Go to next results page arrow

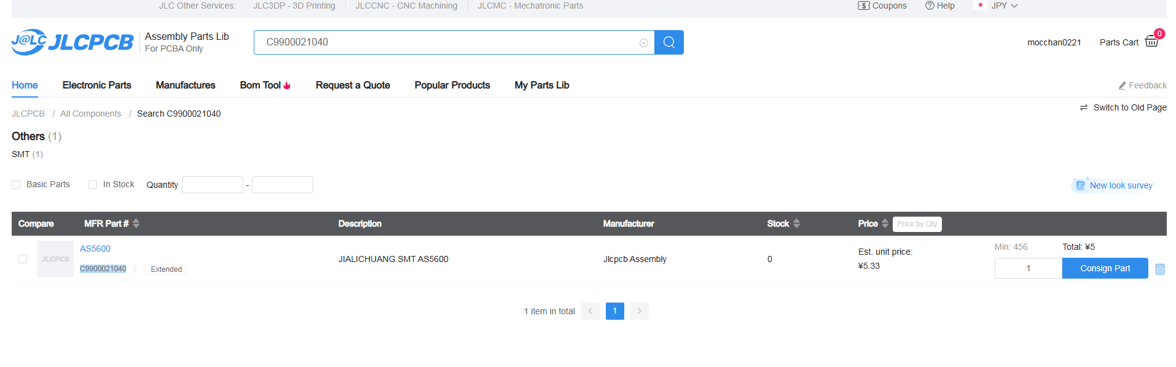click(640, 311)
